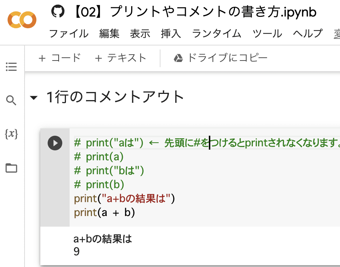Image resolution: width=340 pixels, height=267 pixels.
Task: Collapse the 1行のコメントアウト section
Action: pyautogui.click(x=34, y=97)
